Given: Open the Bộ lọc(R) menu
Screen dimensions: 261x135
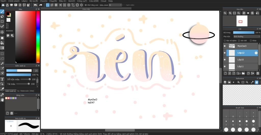Looking at the screenshot, I should (x=34, y=1).
